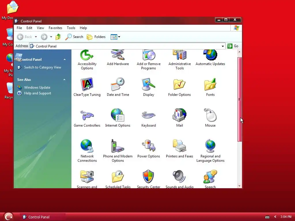The height and width of the screenshot is (221, 295).
Task: Open Add or Remove Programs
Action: (148, 60)
